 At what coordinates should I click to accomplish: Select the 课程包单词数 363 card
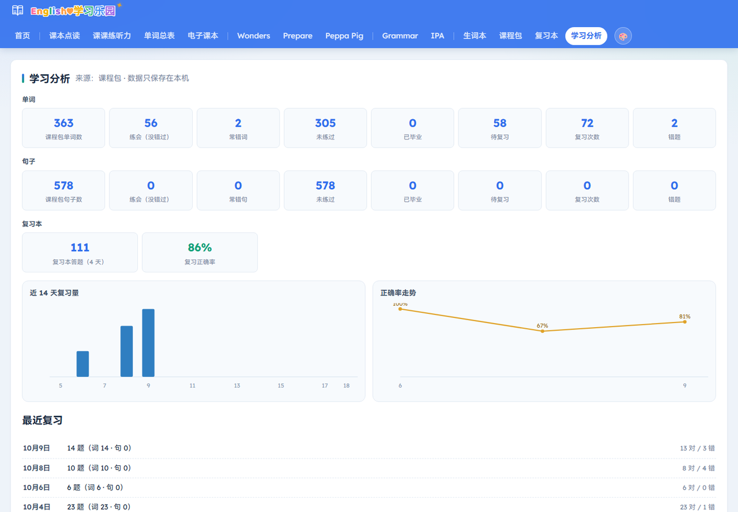(63, 128)
